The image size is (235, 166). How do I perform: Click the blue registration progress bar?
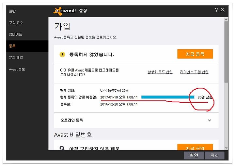168,97
